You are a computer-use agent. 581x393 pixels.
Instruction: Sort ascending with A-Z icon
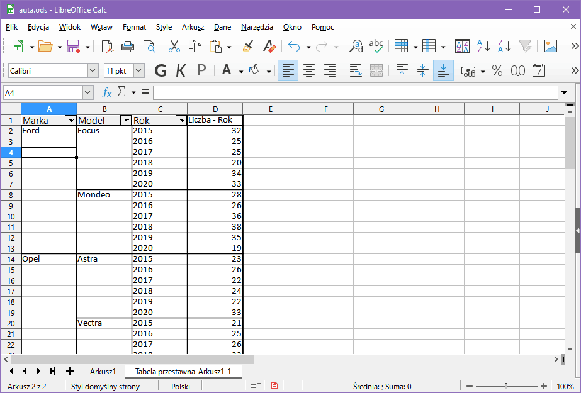tap(483, 47)
